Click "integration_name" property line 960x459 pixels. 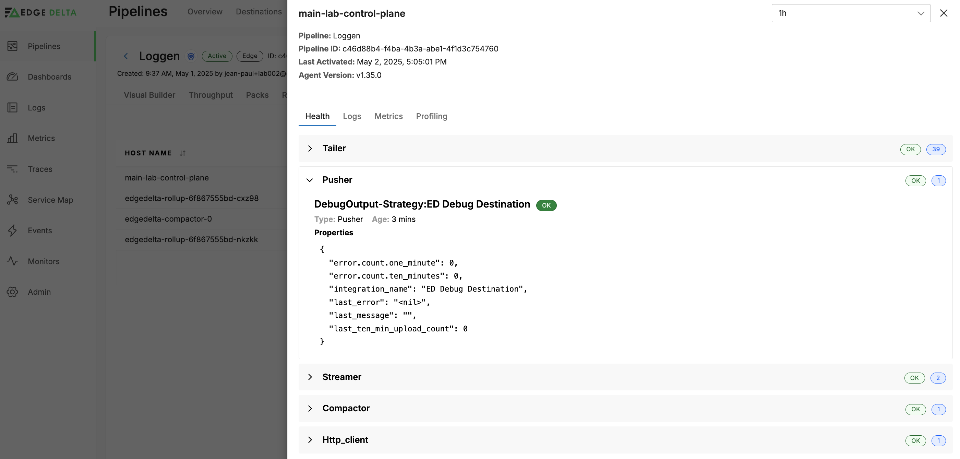[x=428, y=289]
